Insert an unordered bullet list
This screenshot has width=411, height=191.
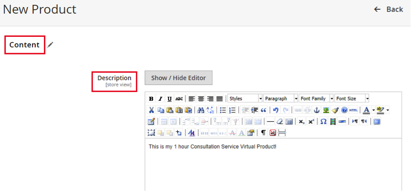223,110
